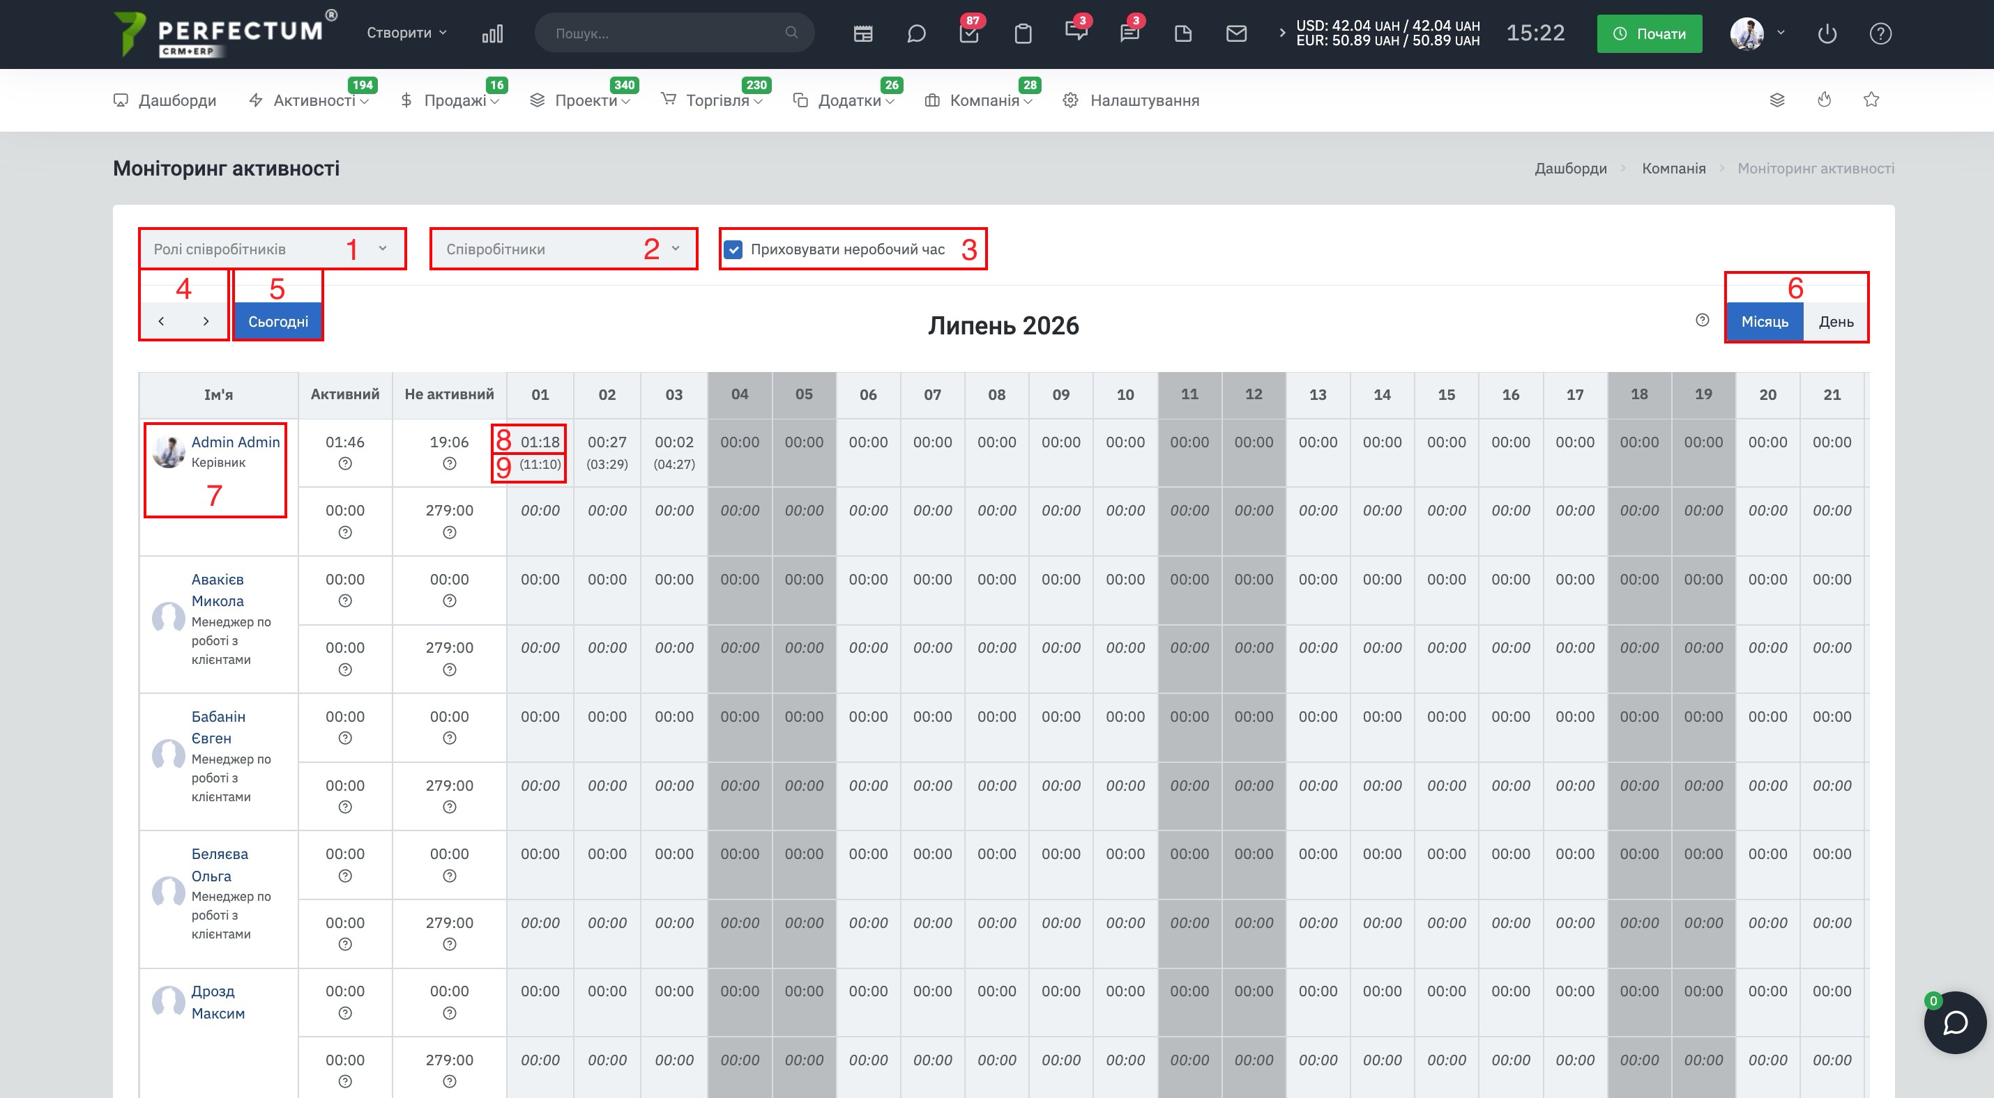Screen dimensions: 1994x1098
Task: Open the mail envelope icon
Action: click(1236, 33)
